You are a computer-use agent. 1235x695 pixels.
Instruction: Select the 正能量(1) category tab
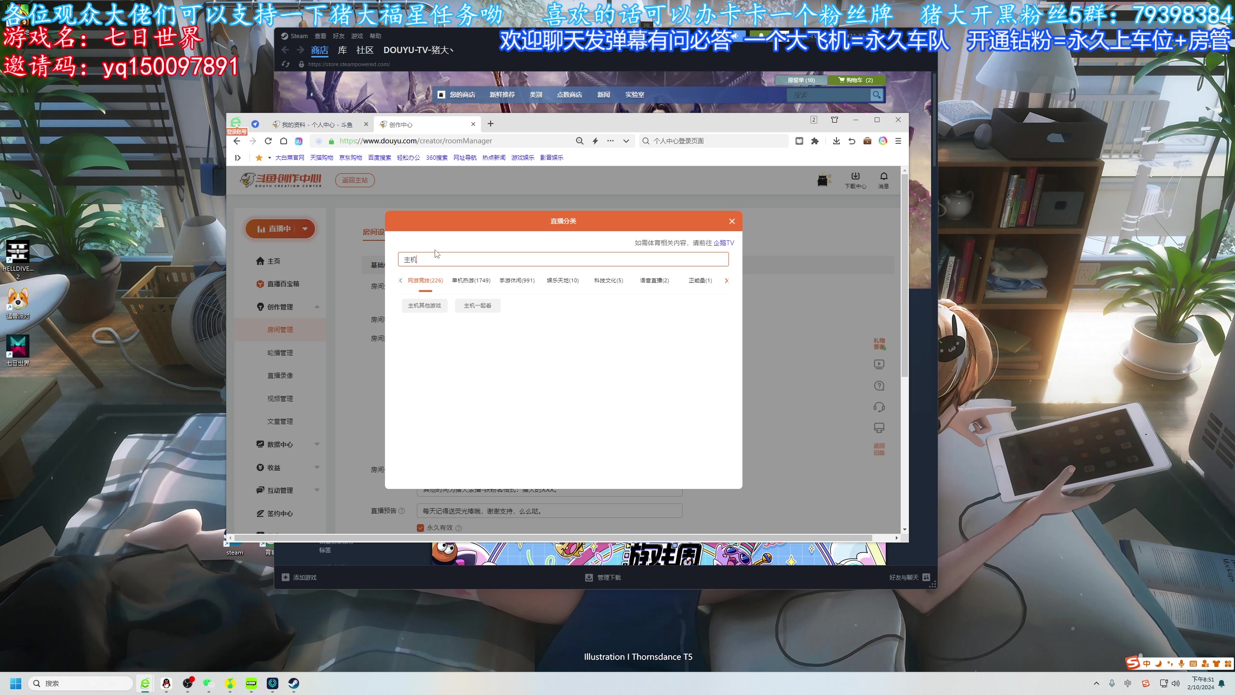point(700,280)
